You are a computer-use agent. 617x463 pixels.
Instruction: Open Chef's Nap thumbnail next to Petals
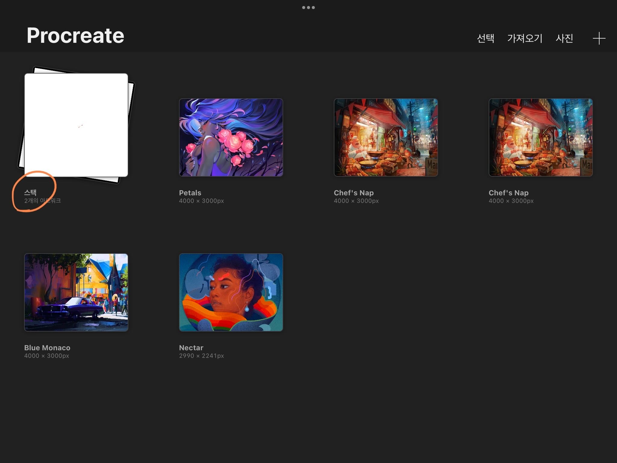click(386, 137)
